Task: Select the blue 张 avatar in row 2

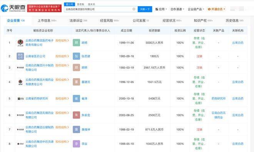Action: (x=76, y=56)
